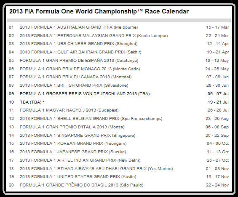Open Airtel Indian Grand Prix New Delhi
Image resolution: width=238 pixels, height=197 pixels.
point(80,160)
